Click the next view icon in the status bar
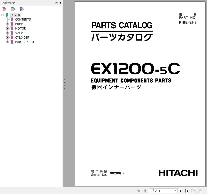This screenshot has height=194, width=207. (200, 191)
